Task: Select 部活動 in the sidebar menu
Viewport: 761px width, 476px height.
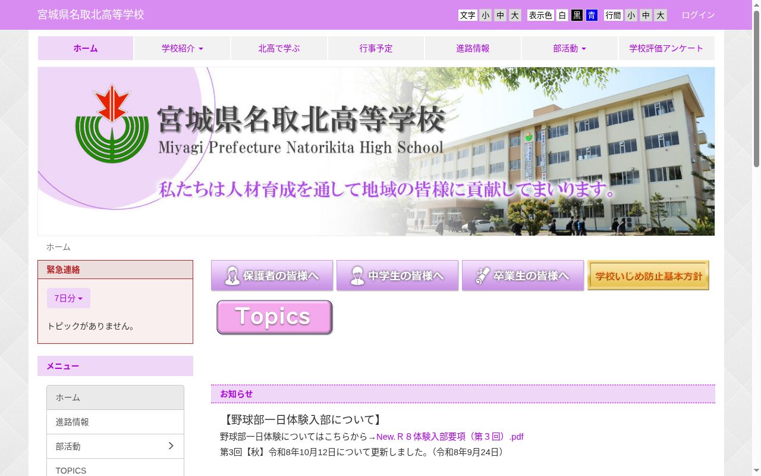Action: [x=115, y=446]
